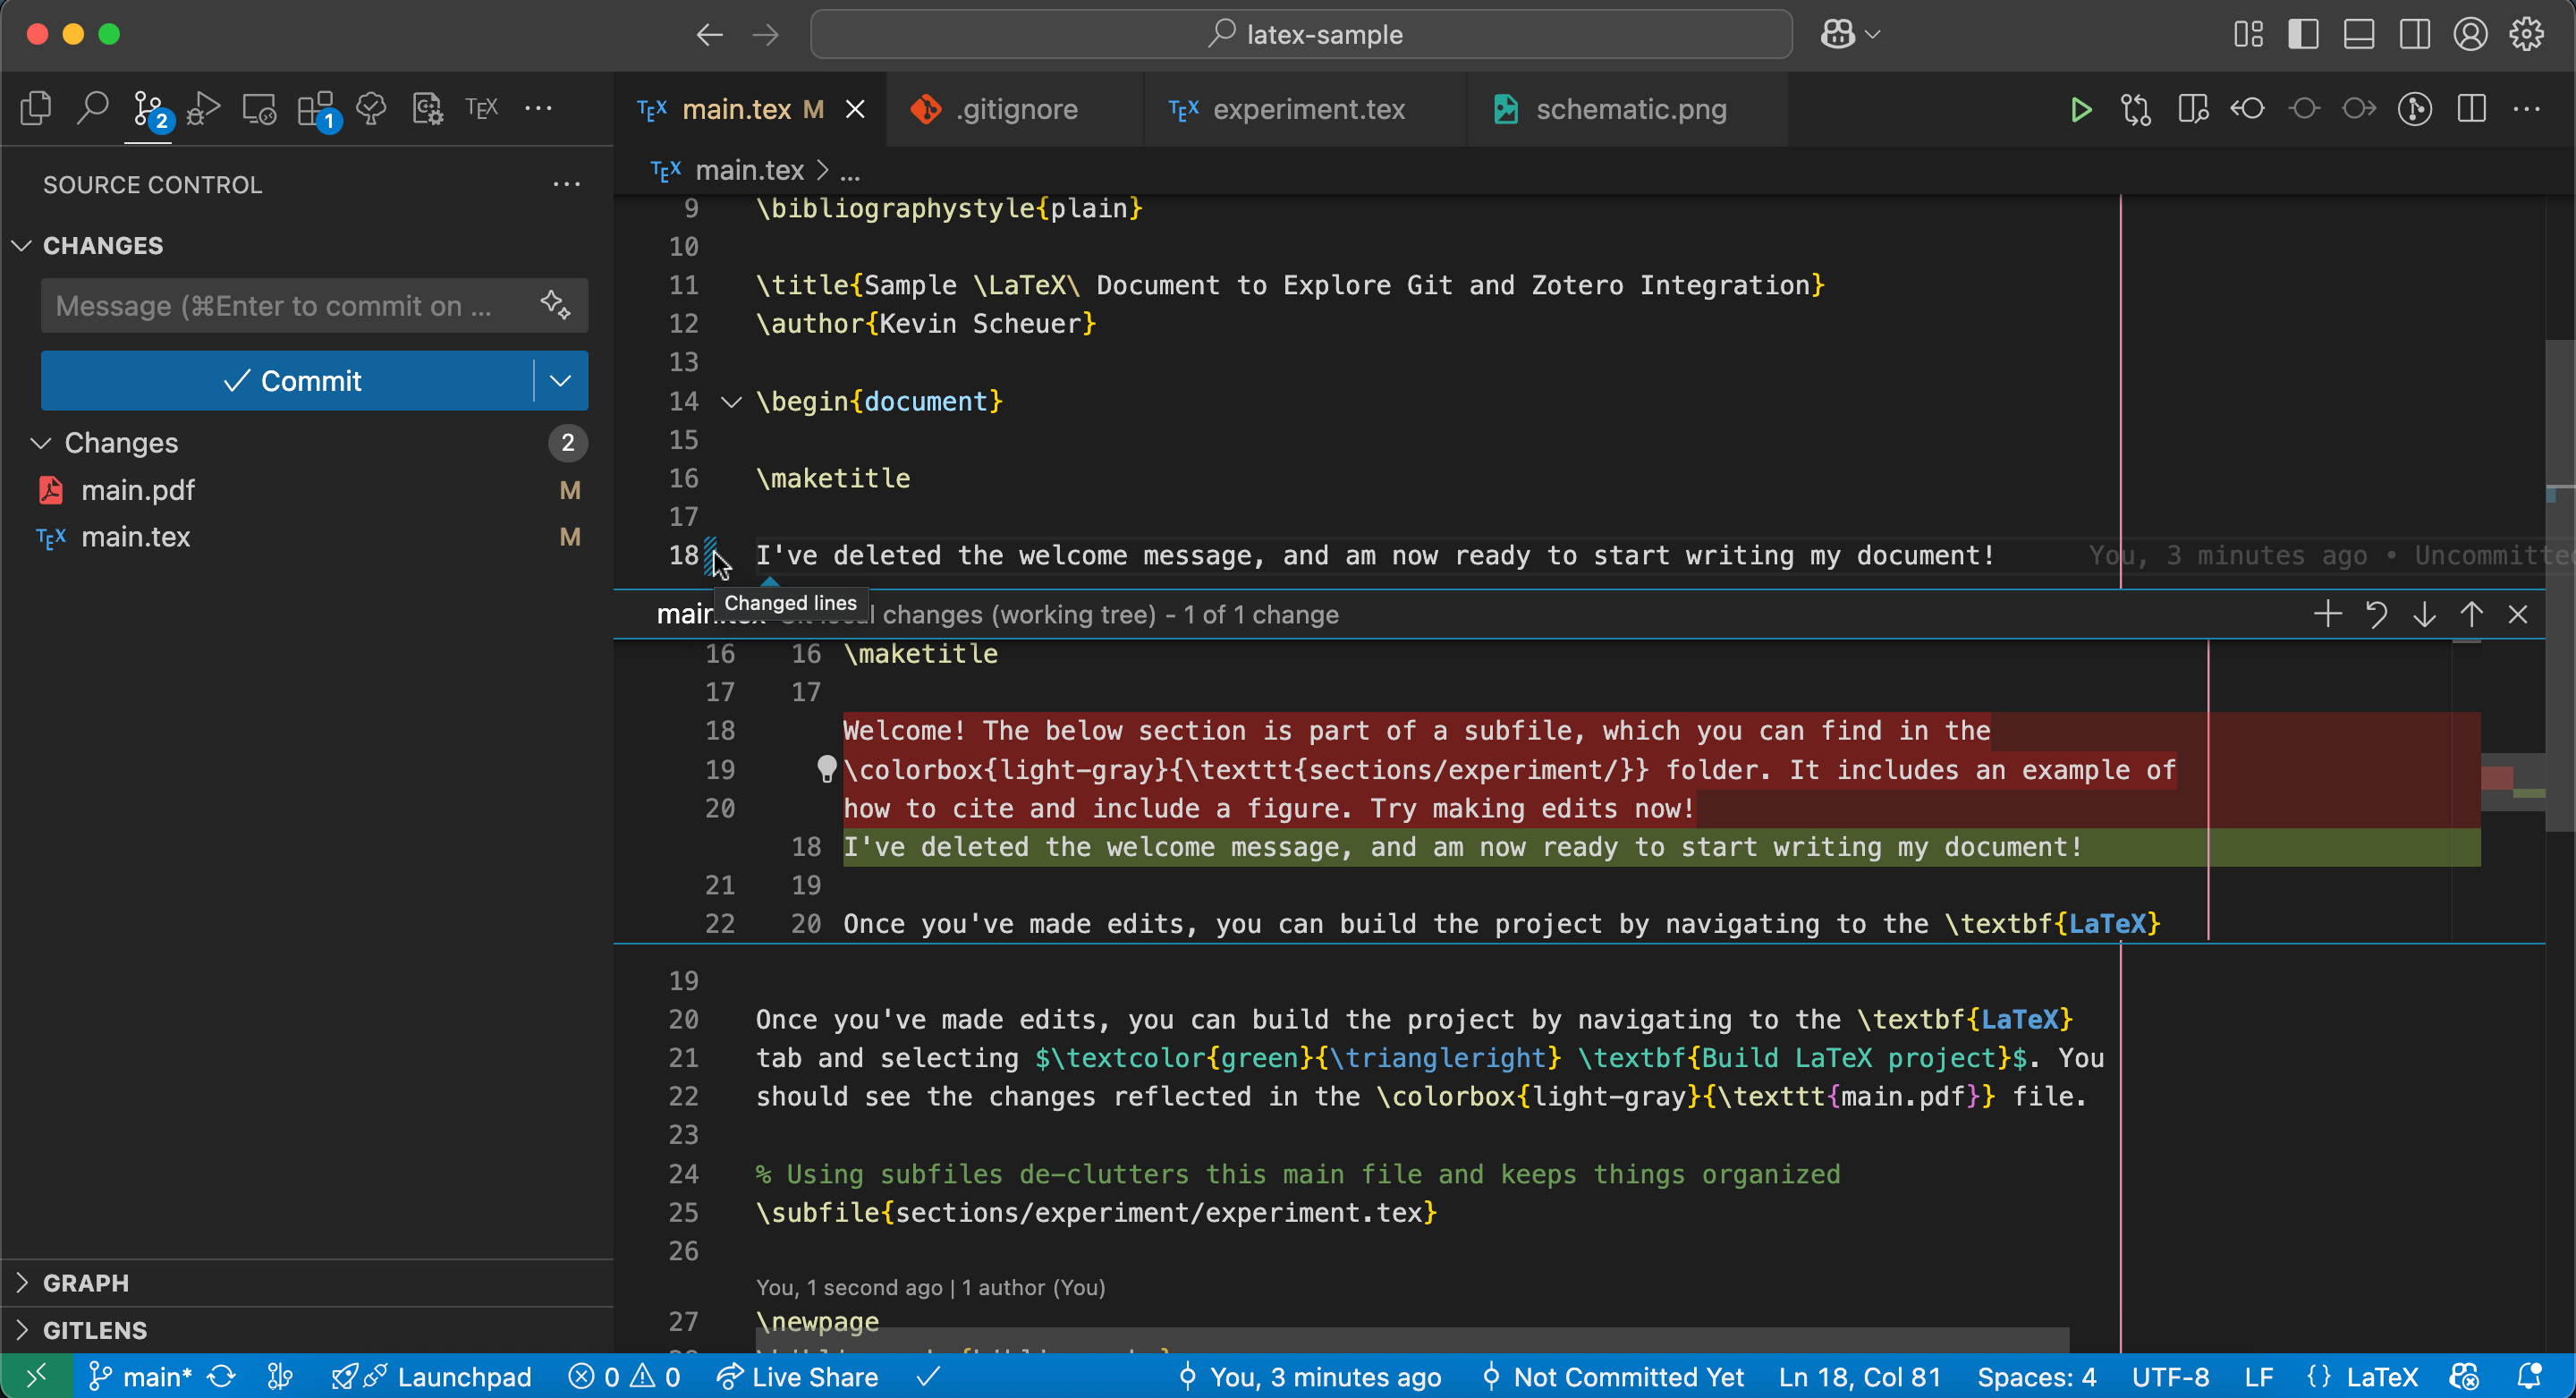This screenshot has width=2576, height=1398.
Task: Open the Run and Debug icon
Action: (x=204, y=108)
